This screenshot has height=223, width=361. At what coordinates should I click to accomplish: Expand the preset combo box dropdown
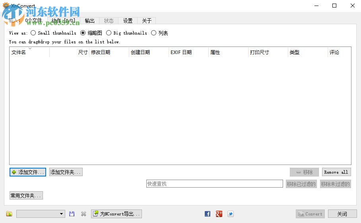(x=61, y=214)
